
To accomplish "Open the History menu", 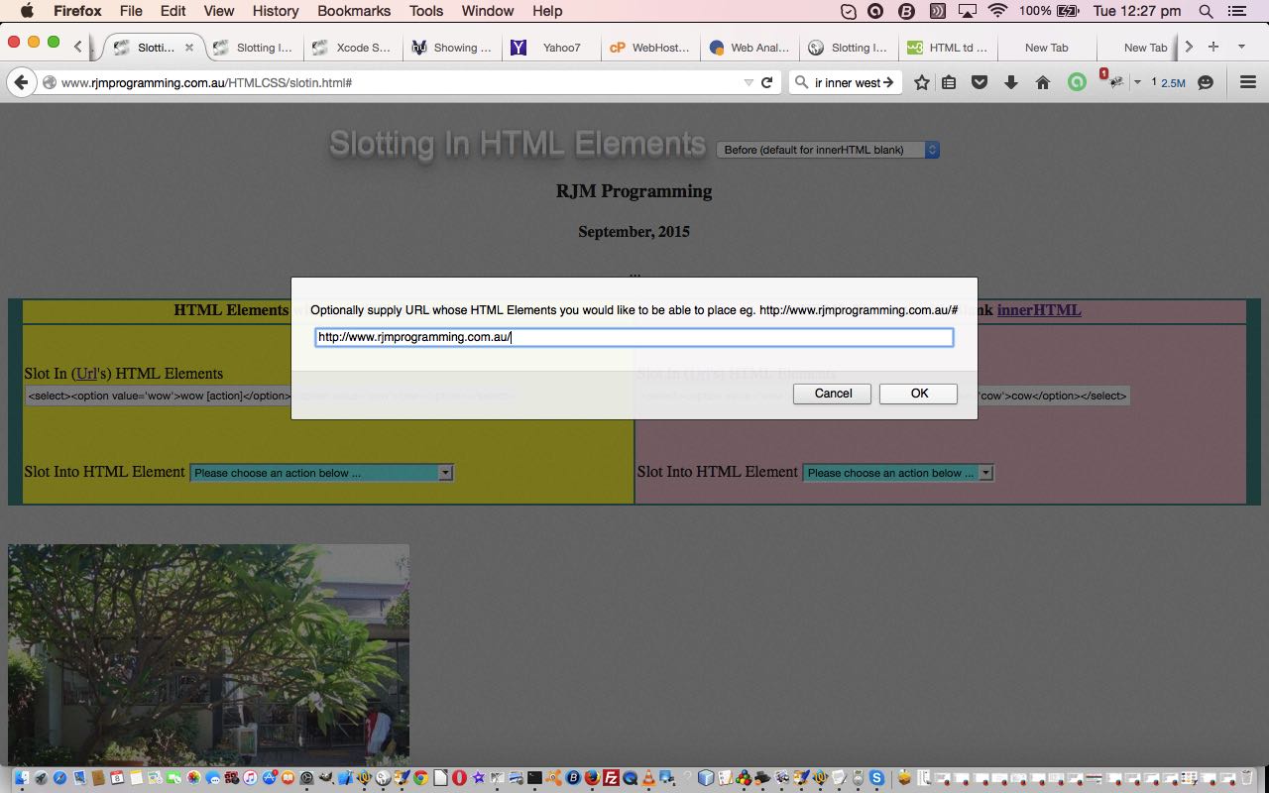I will pos(276,11).
